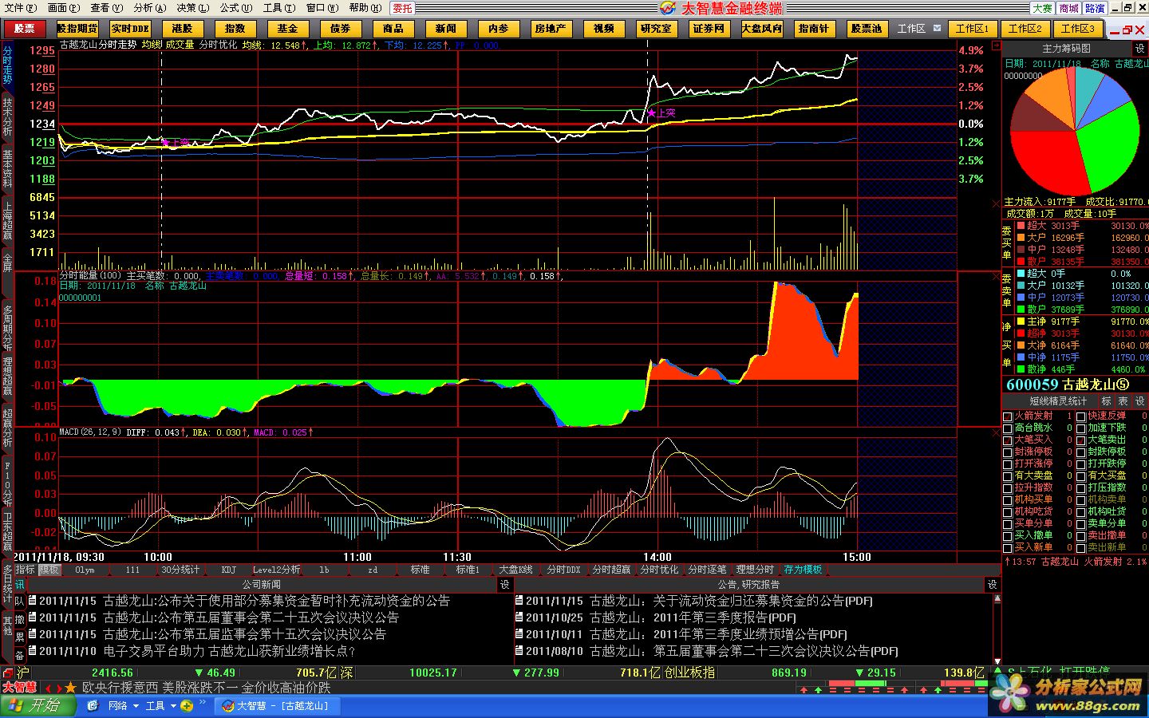Select 技术分析 in left sidebar
1149x718 pixels.
pos(7,118)
